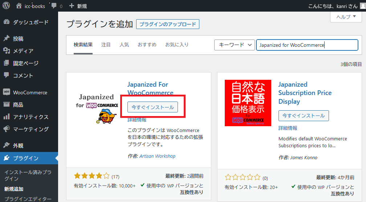Click the 4-star rating of Japanized For WooCommerce
Image resolution: width=366 pixels, height=202 pixels.
tap(91, 176)
